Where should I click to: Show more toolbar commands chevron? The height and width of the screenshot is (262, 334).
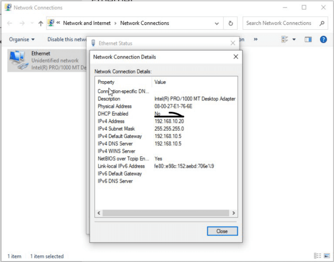[255, 39]
